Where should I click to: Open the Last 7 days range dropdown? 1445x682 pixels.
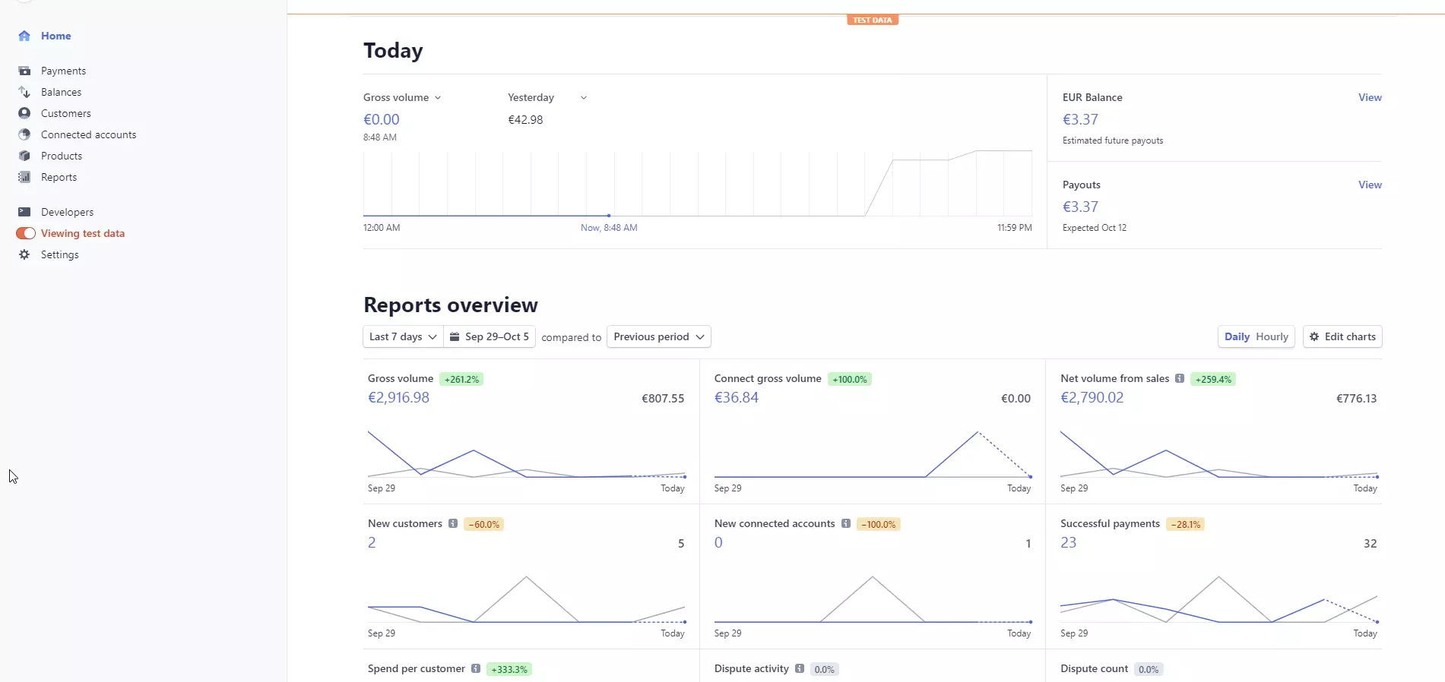[x=403, y=336]
